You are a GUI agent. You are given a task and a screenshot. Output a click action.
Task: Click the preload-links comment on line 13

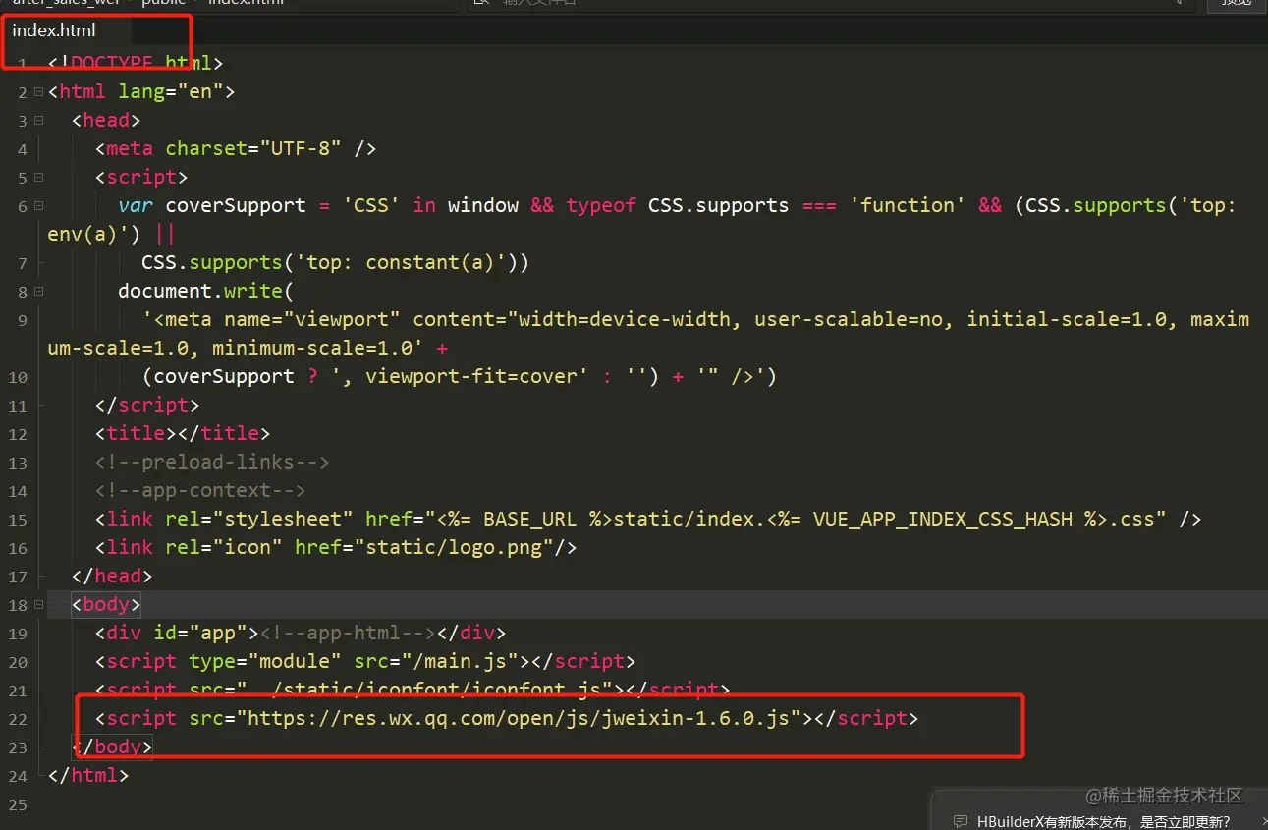coord(212,463)
